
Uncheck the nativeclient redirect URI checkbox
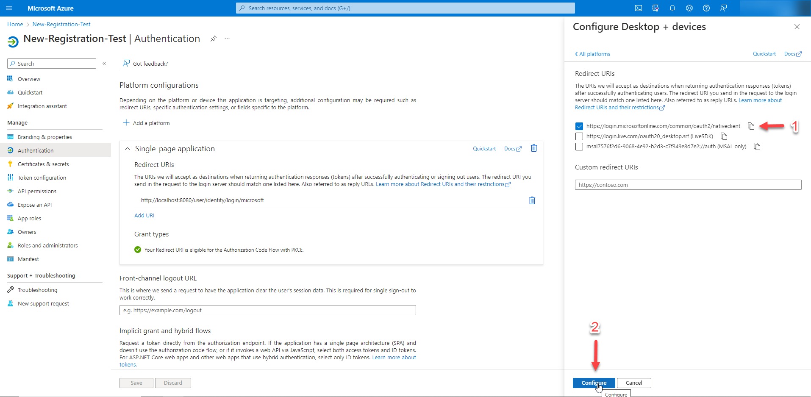tap(579, 126)
